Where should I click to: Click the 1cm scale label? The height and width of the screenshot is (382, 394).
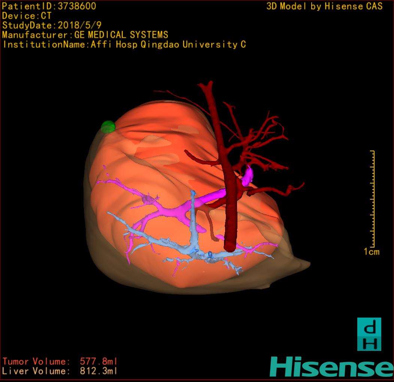point(372,252)
